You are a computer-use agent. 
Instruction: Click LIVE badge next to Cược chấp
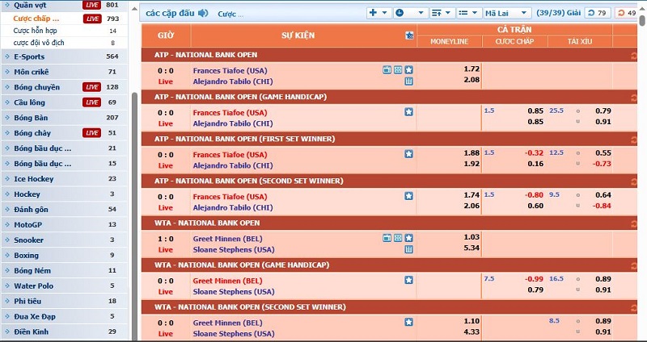[91, 19]
